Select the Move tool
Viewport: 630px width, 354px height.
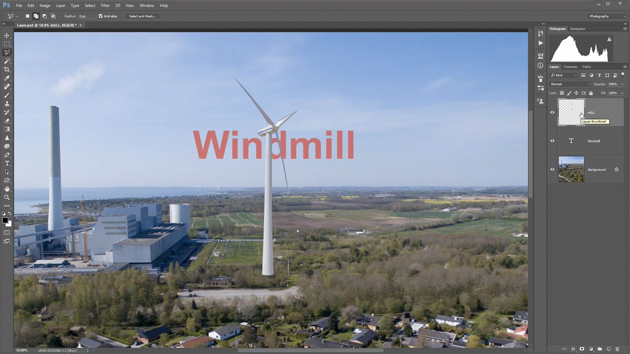point(7,36)
